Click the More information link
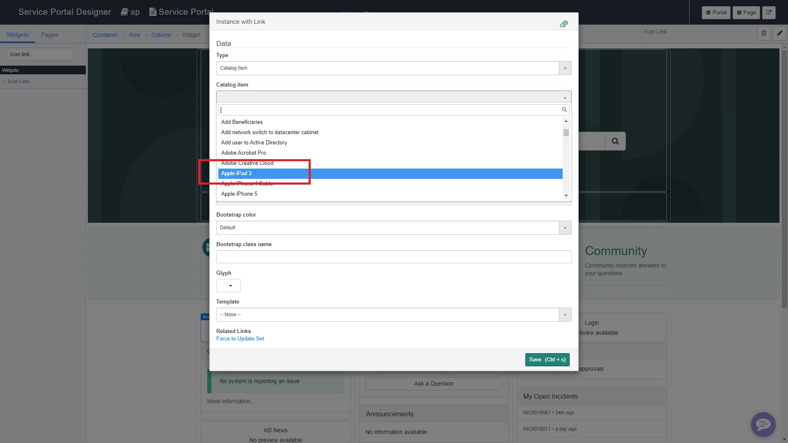 231,401
